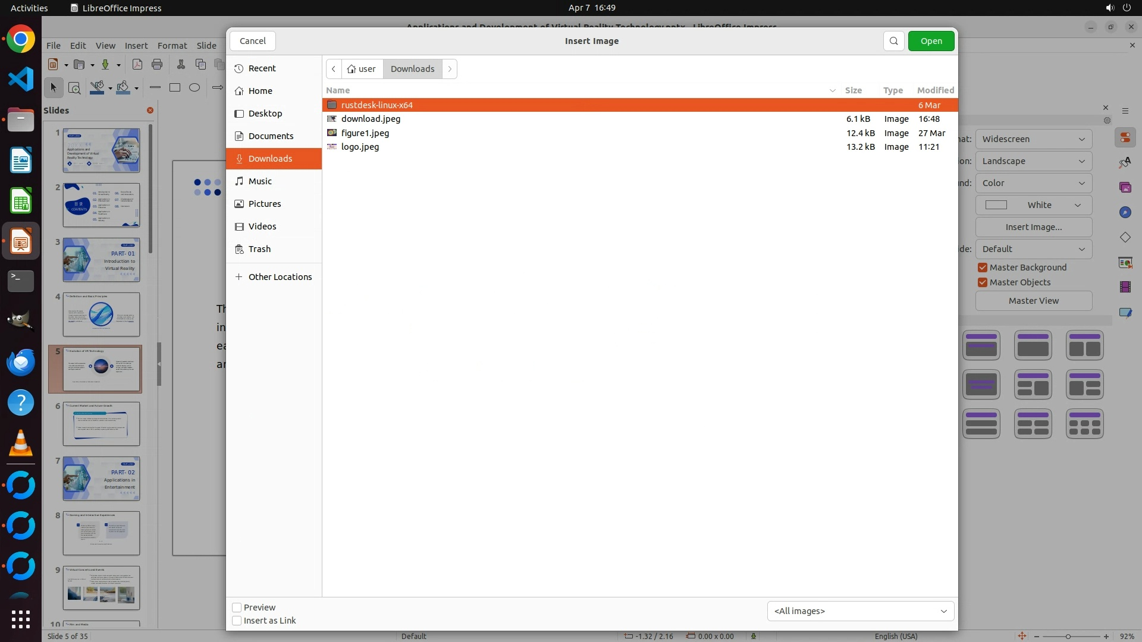This screenshot has height=642, width=1142.
Task: Select the logo.jpeg file
Action: coord(360,147)
